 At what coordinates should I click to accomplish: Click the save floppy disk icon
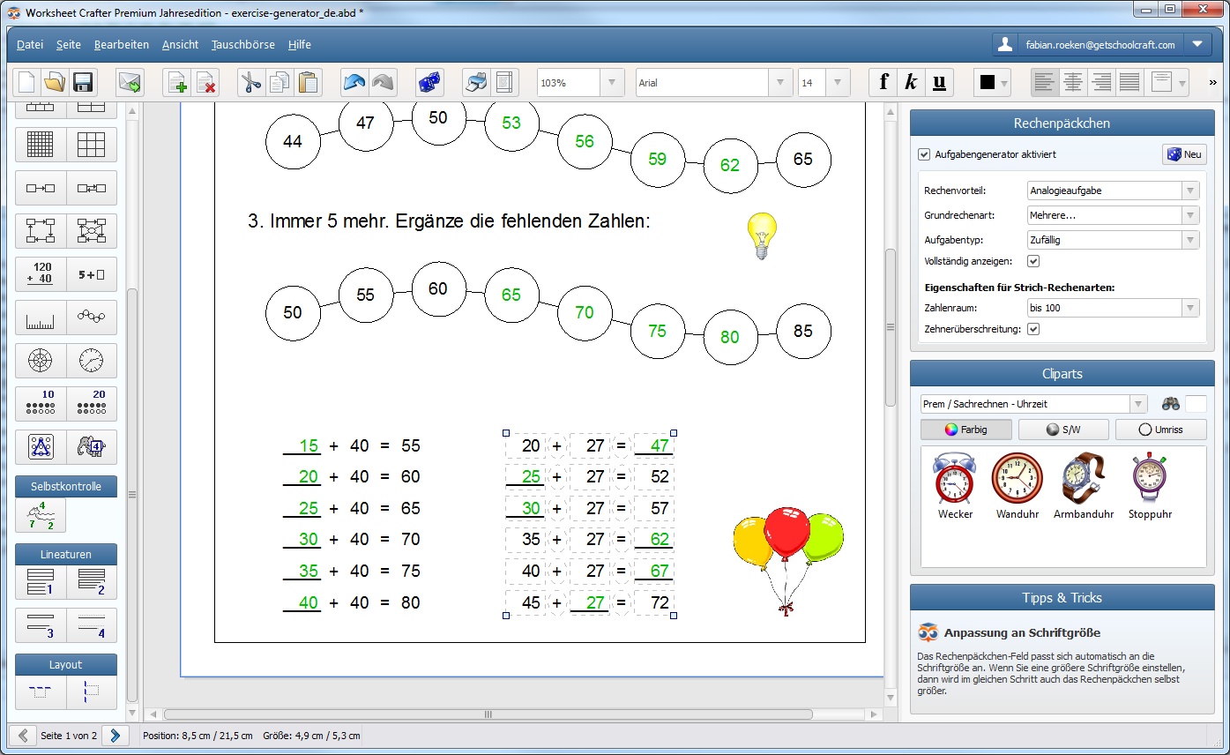tap(83, 83)
